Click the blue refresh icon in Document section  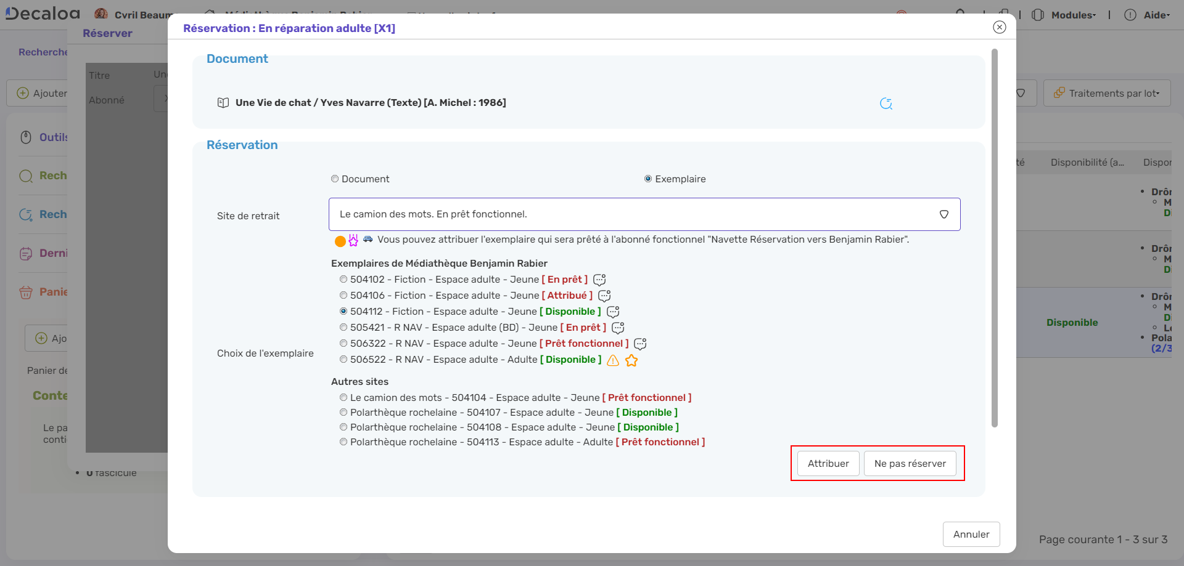point(886,103)
